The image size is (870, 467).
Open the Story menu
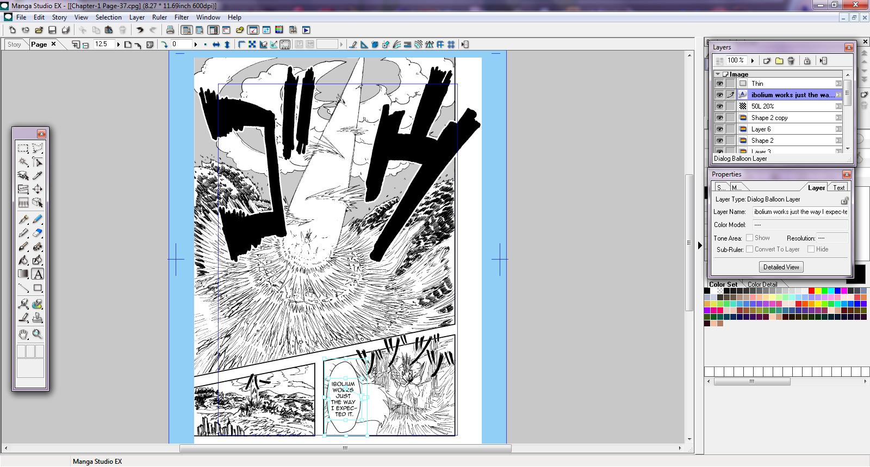[x=59, y=17]
